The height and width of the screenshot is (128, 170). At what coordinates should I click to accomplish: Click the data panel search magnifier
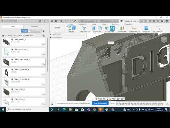[44, 21]
